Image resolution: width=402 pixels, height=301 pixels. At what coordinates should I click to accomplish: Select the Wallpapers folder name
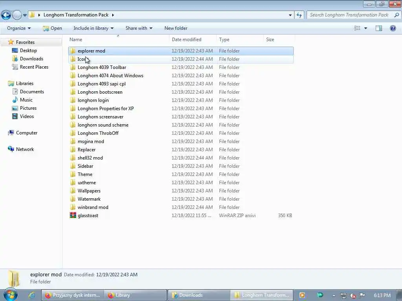tap(89, 191)
